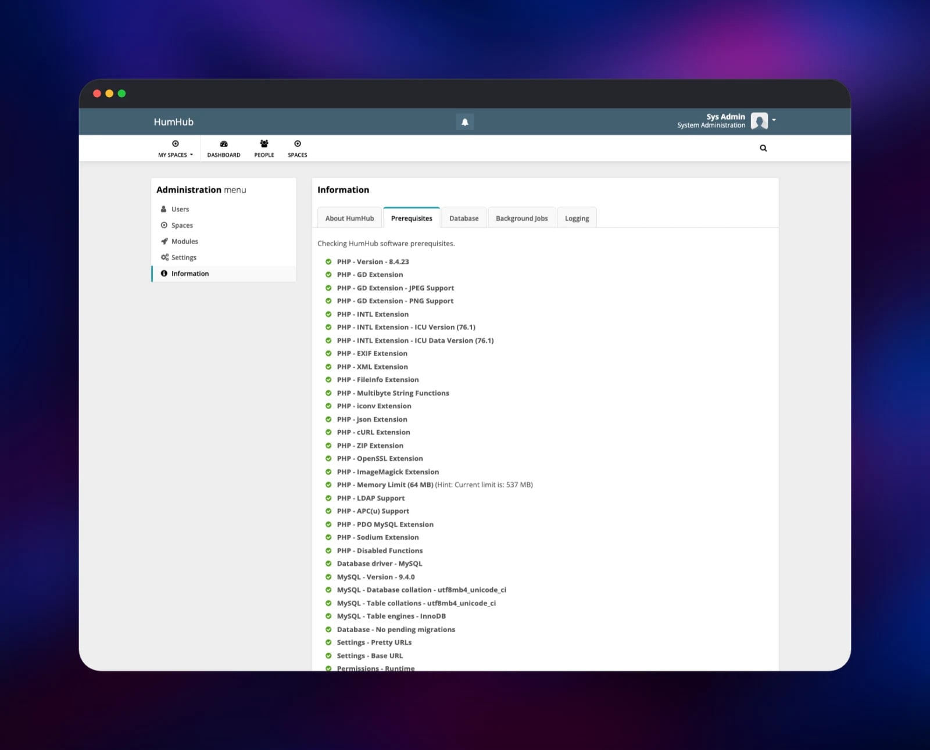Viewport: 930px width, 750px height.
Task: Open the Spaces directory
Action: [298, 149]
